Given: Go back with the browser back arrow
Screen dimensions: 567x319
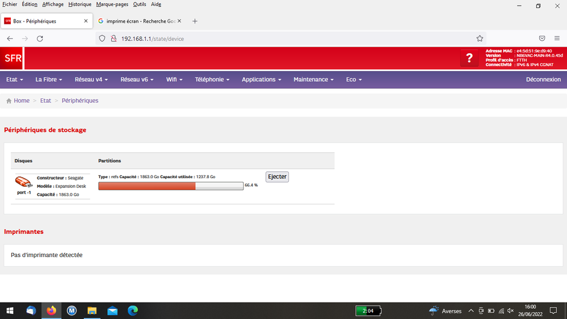Looking at the screenshot, I should [x=10, y=39].
